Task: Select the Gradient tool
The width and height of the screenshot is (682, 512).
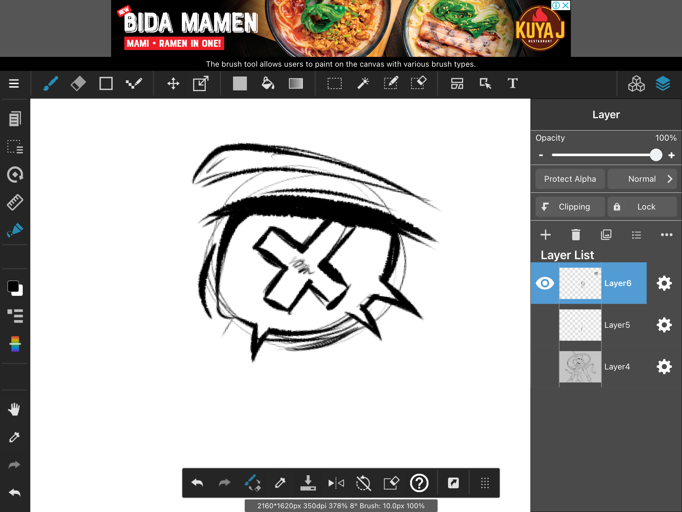Action: point(296,84)
